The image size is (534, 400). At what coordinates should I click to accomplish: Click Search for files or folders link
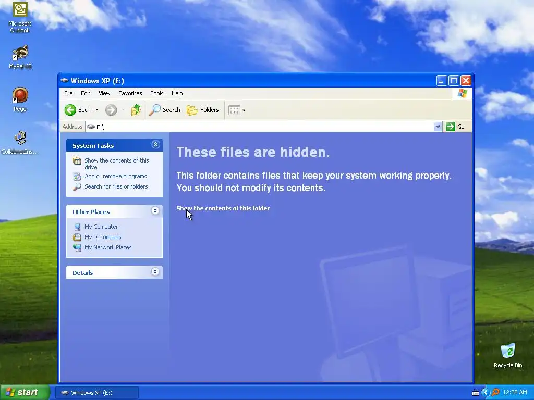[x=116, y=186]
